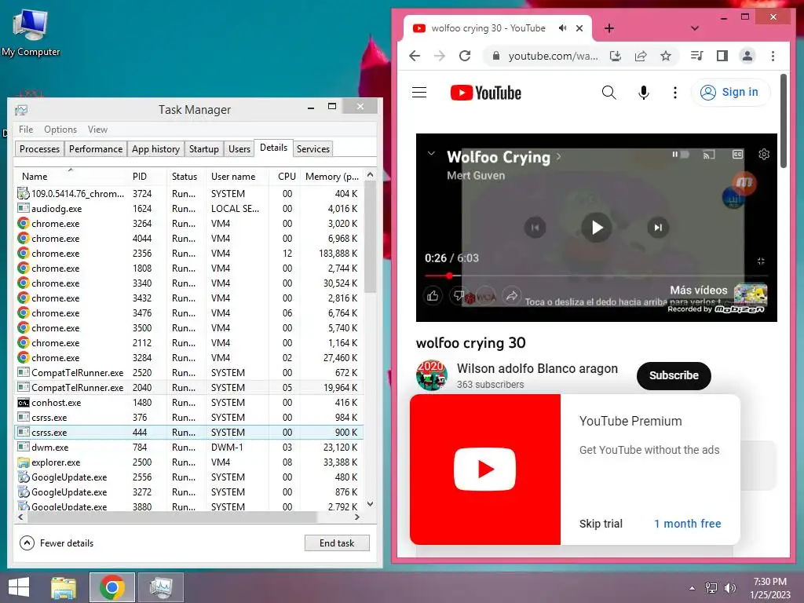Image resolution: width=804 pixels, height=603 pixels.
Task: Open File Explorer from the taskbar
Action: point(64,587)
